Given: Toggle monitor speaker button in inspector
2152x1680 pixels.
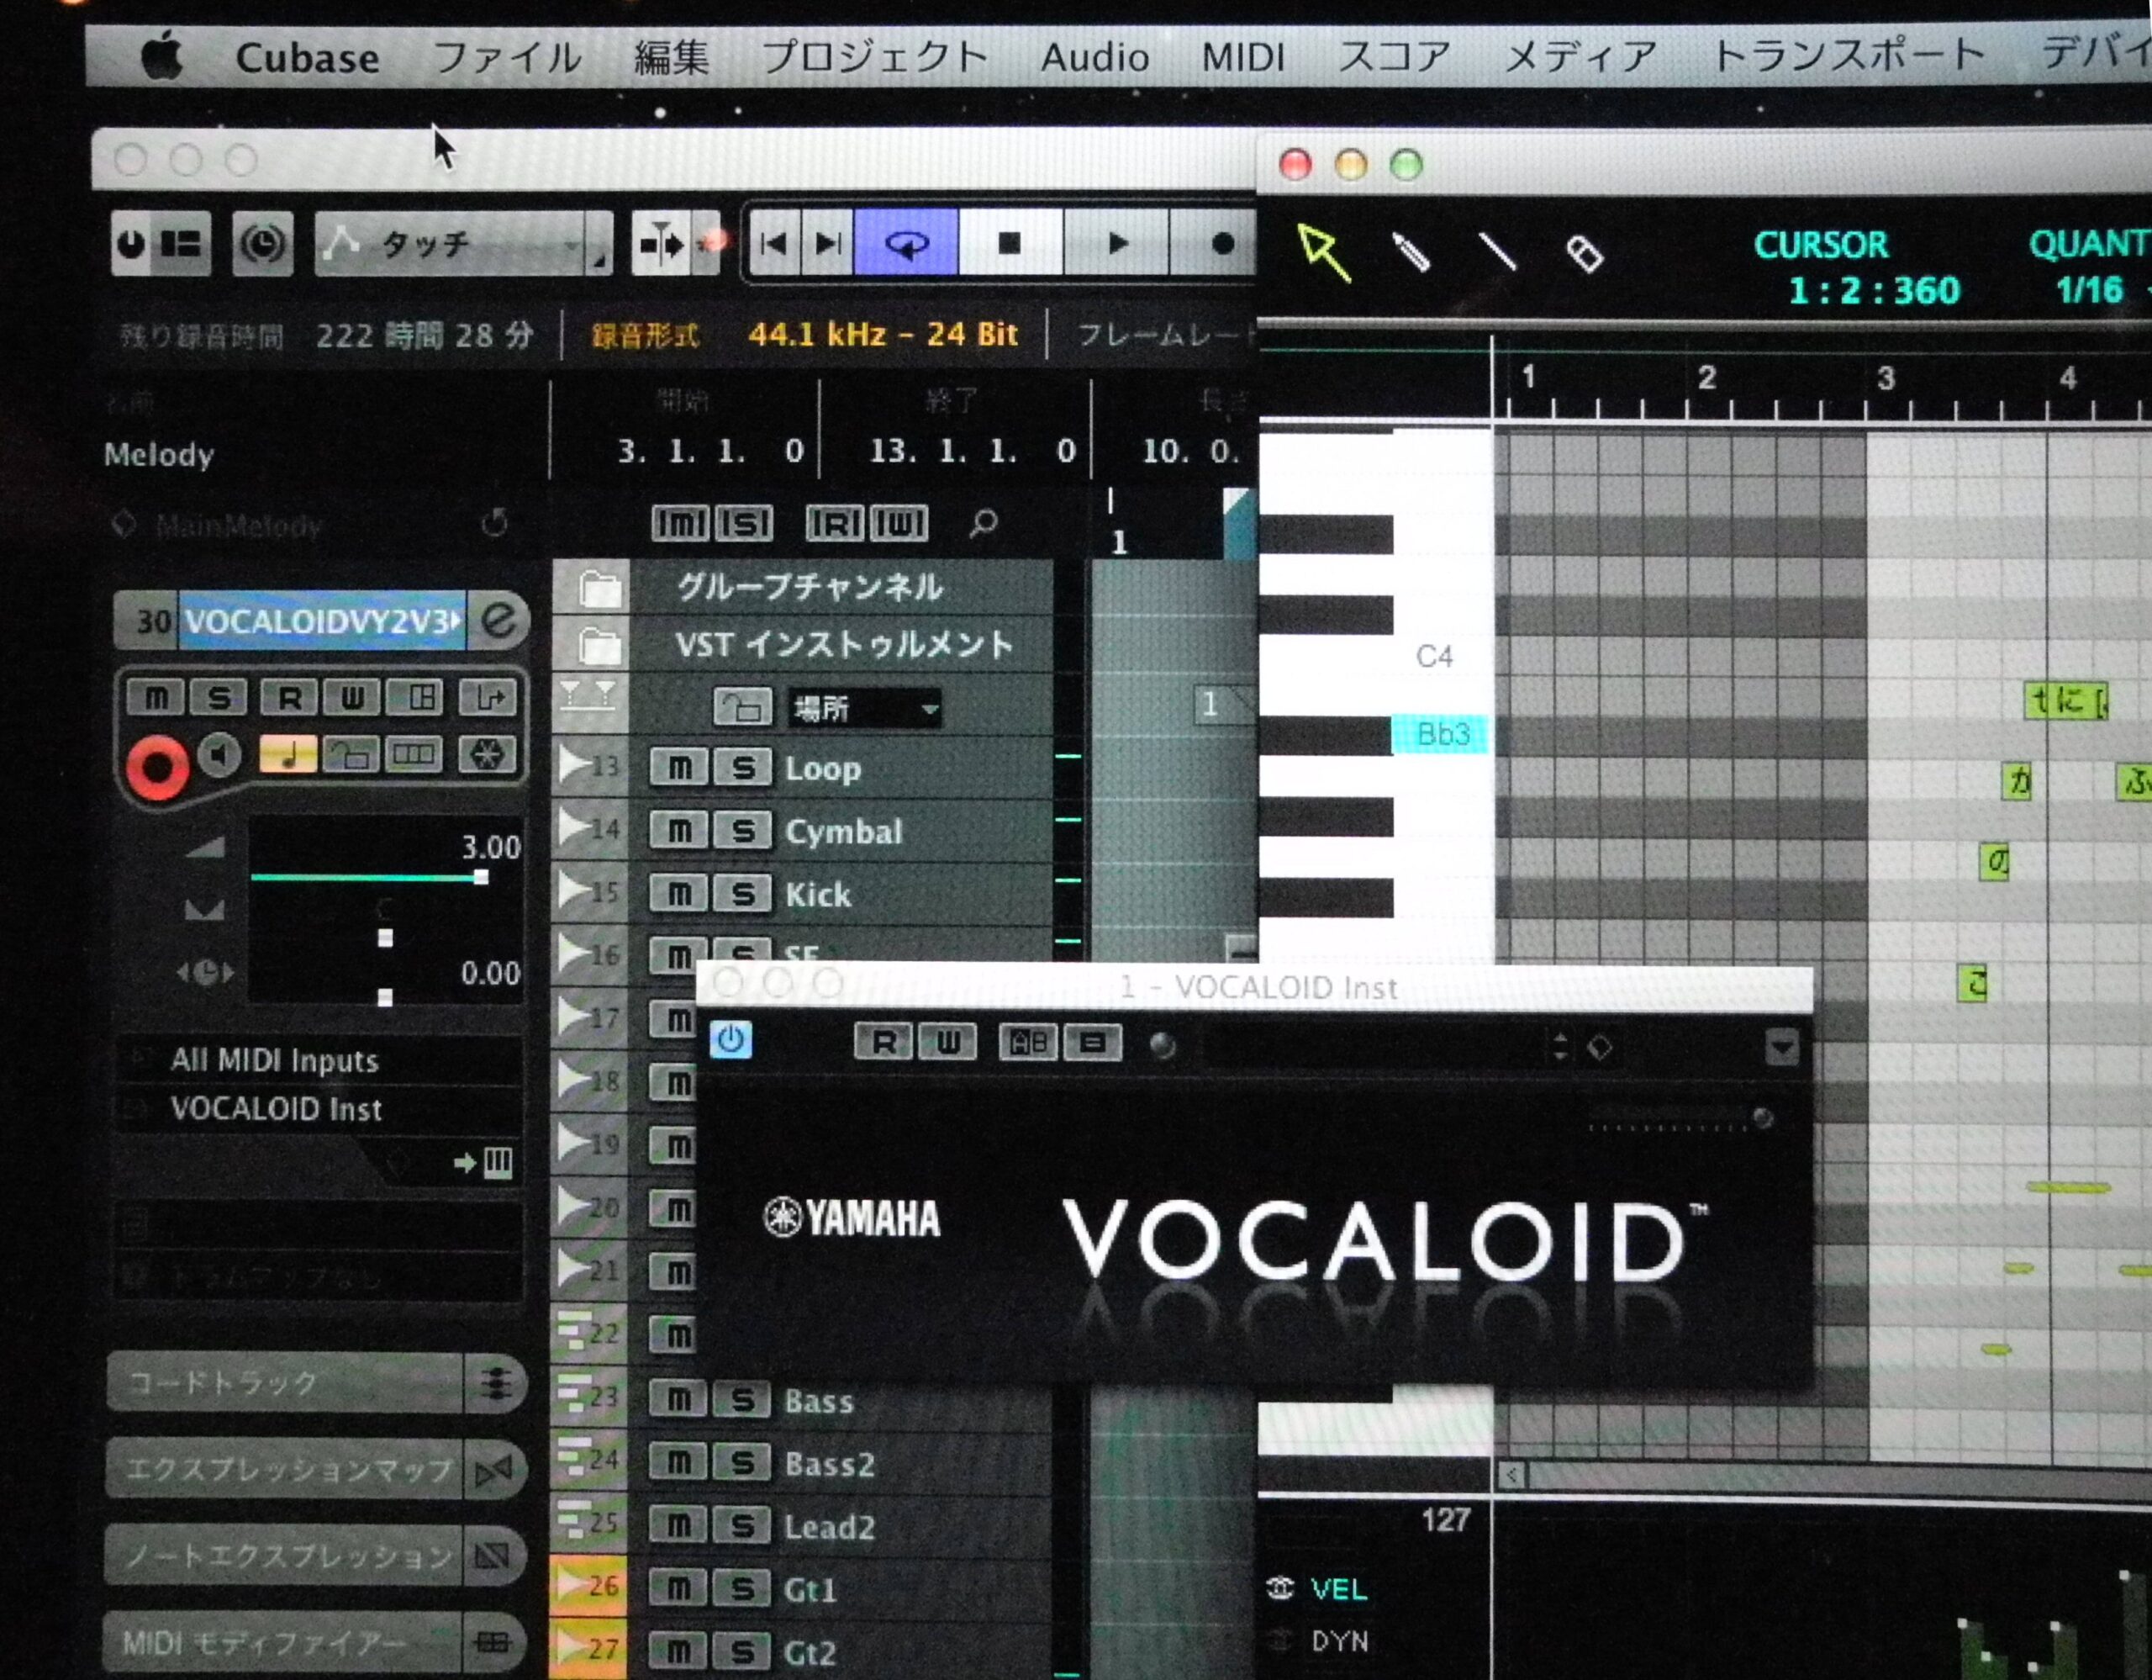Looking at the screenshot, I should (219, 756).
